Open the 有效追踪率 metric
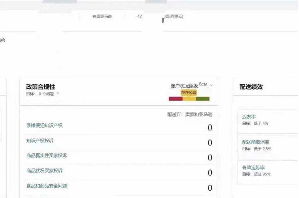 253,167
